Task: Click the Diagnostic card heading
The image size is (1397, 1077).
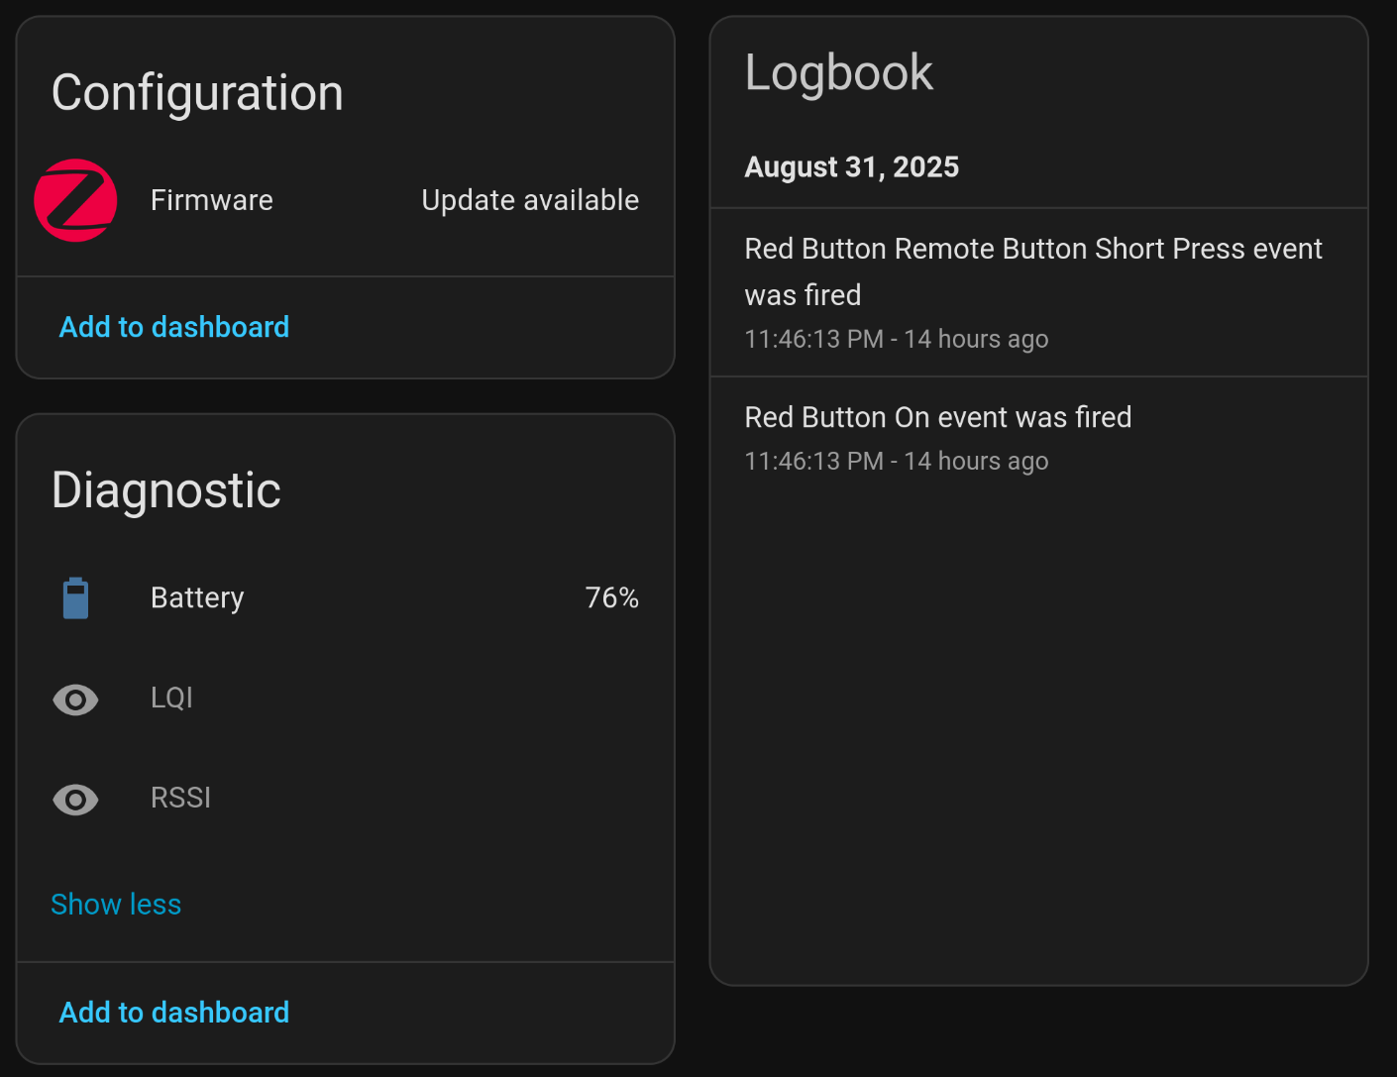Action: click(x=166, y=490)
